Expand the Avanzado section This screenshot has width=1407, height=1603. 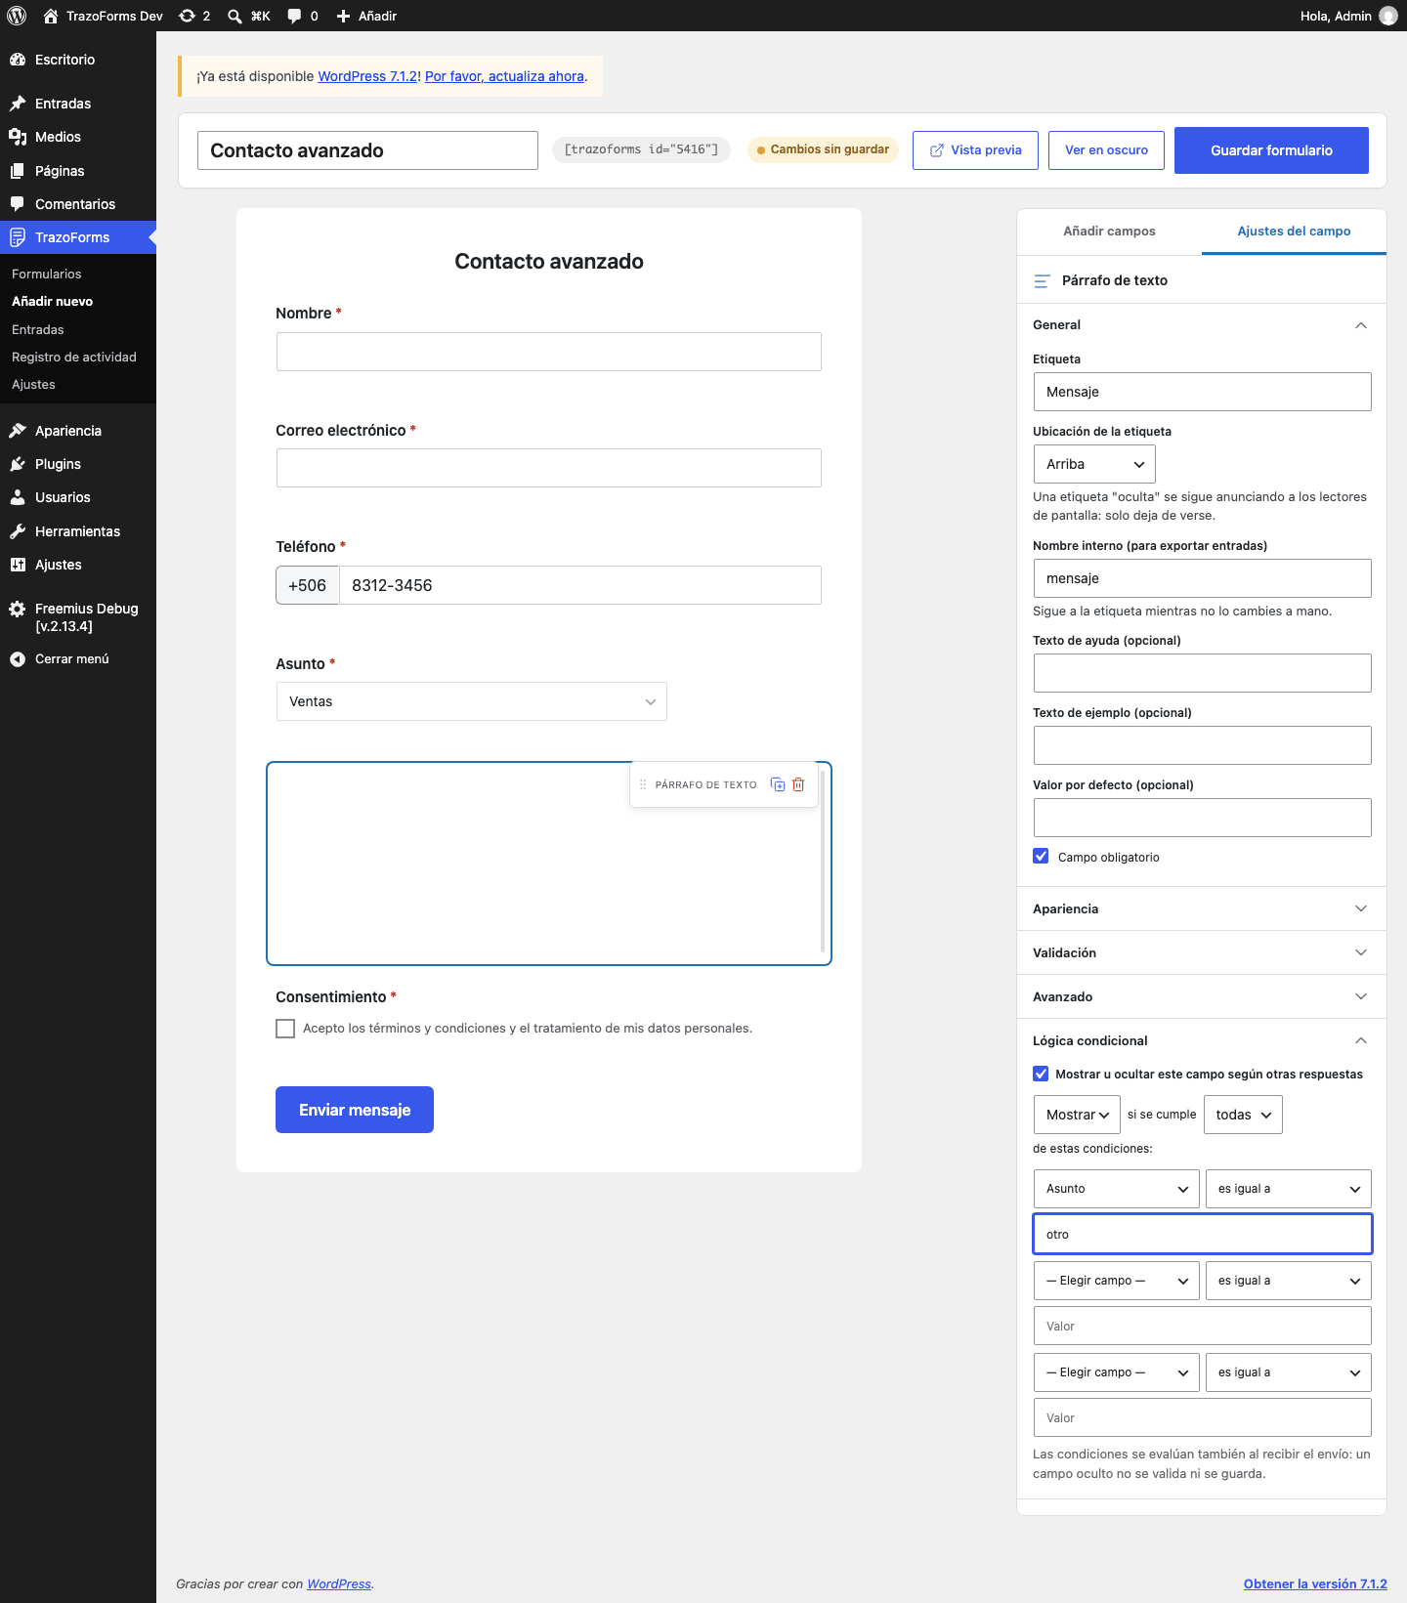point(1202,996)
